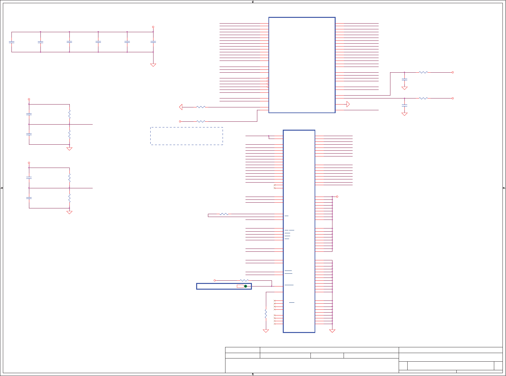506x376 pixels.
Task: Select the horizontal resistor above the highlighted box
Action: [x=244, y=280]
